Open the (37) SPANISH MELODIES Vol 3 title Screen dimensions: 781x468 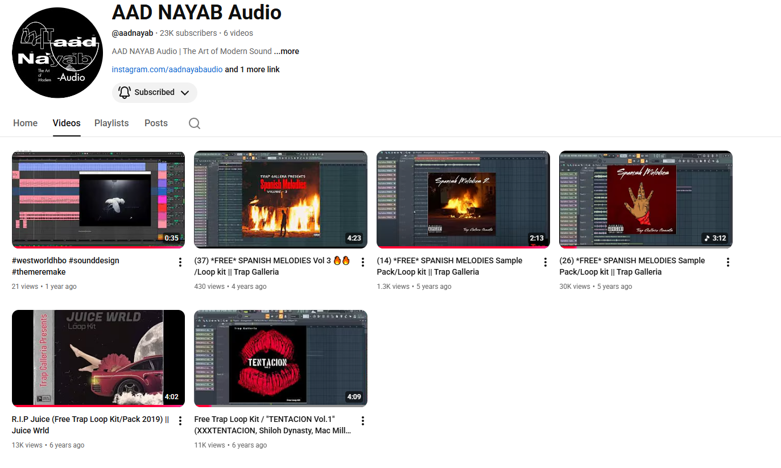(x=272, y=266)
